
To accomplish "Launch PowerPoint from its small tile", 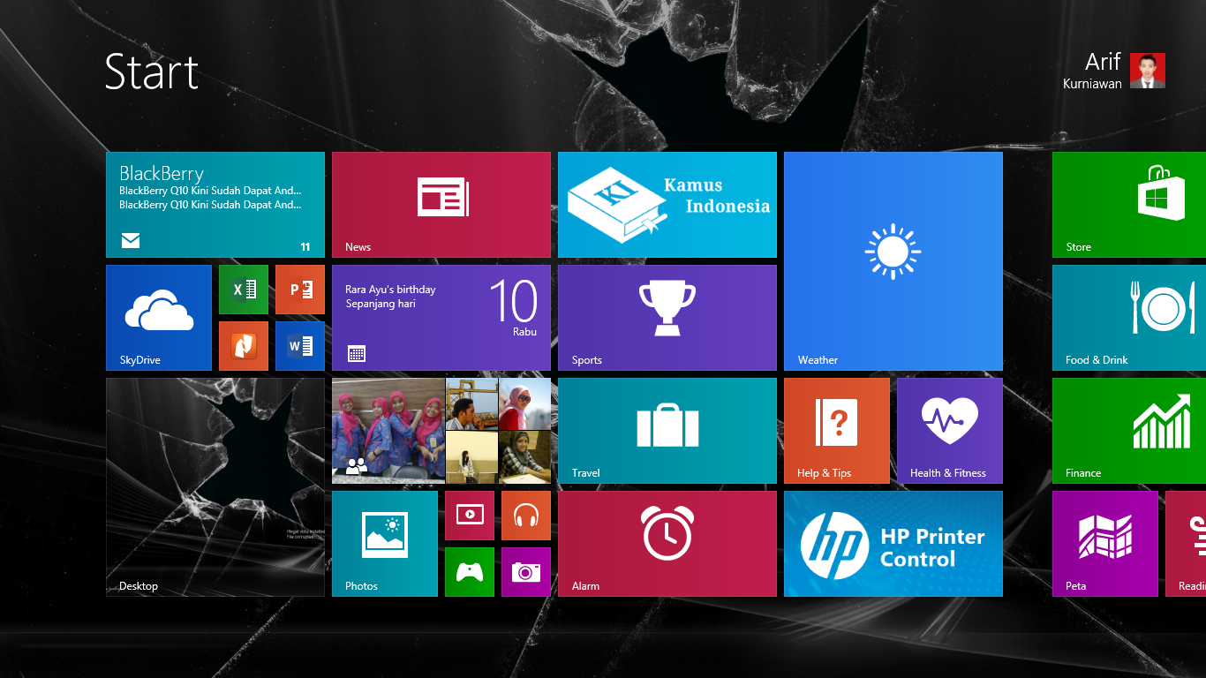I will (300, 290).
